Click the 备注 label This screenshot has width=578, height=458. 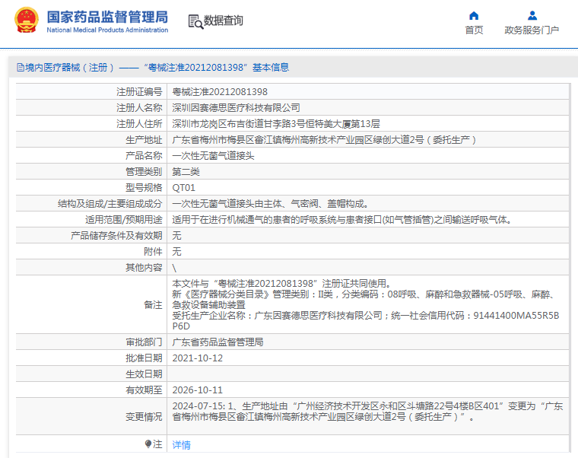point(153,305)
